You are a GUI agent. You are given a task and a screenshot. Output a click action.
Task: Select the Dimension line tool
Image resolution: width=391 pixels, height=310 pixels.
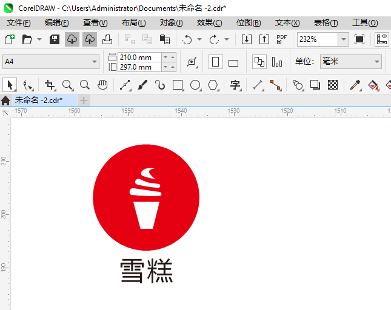pyautogui.click(x=258, y=85)
